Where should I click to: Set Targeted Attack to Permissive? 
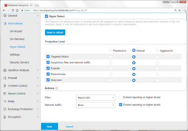pyautogui.click(x=111, y=57)
